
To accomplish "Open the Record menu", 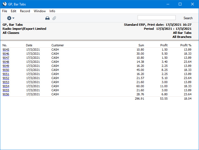I will point(25,11).
